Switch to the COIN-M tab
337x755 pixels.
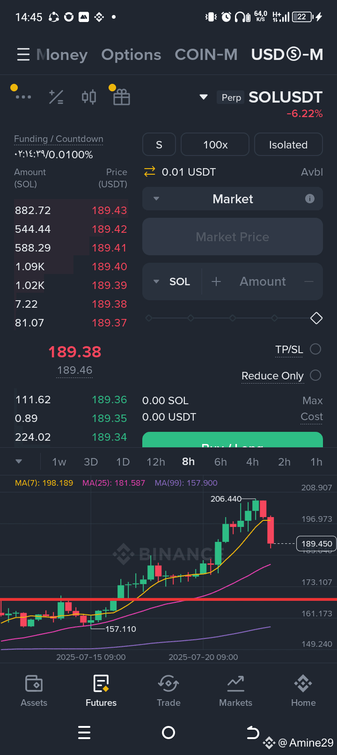tap(206, 55)
